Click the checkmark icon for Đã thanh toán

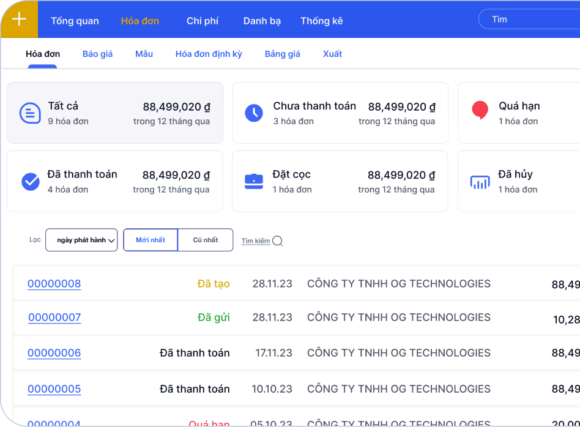point(30,182)
